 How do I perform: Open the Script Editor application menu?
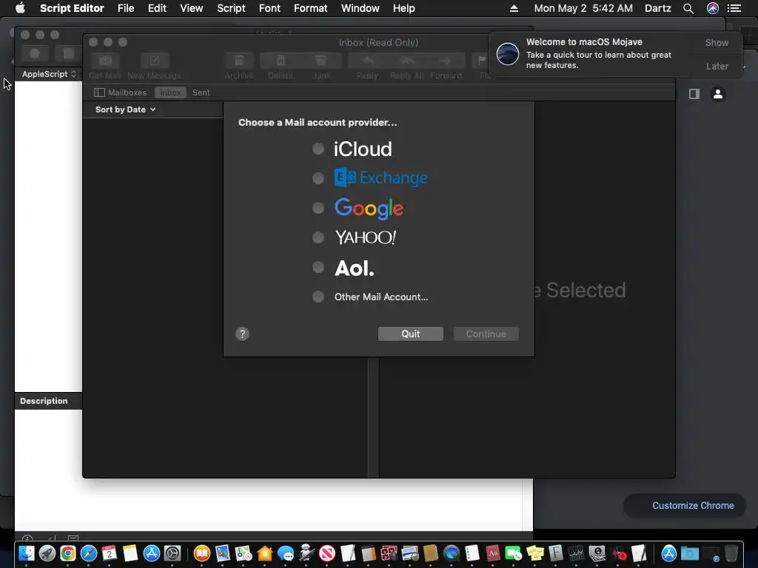tap(72, 8)
